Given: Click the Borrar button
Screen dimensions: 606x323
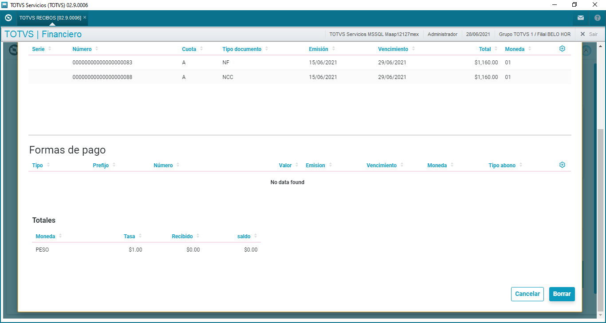Looking at the screenshot, I should point(562,294).
